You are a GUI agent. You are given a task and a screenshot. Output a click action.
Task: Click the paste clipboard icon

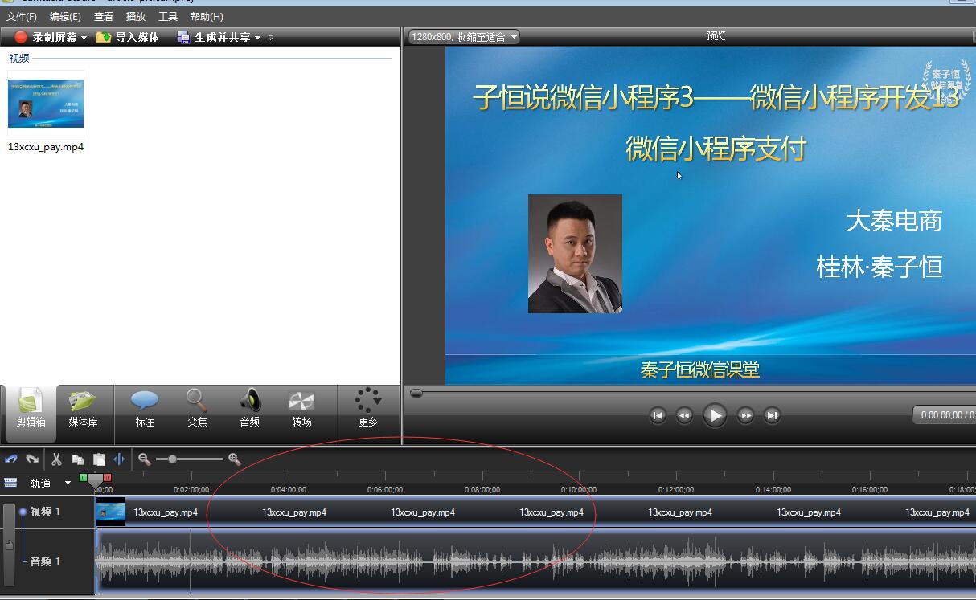tap(99, 459)
